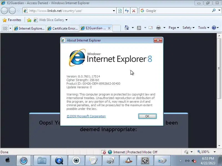Open the recent pages dropdown arrow

pyautogui.click(x=18, y=11)
